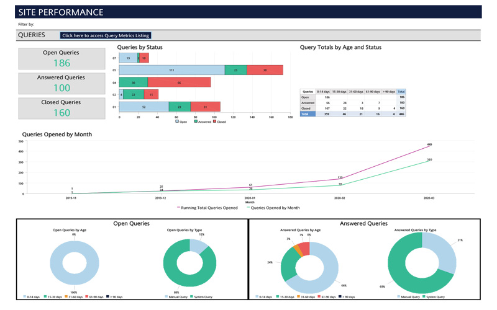Open the Closed Queries 160 tile
This screenshot has height=310, width=497.
pyautogui.click(x=62, y=108)
